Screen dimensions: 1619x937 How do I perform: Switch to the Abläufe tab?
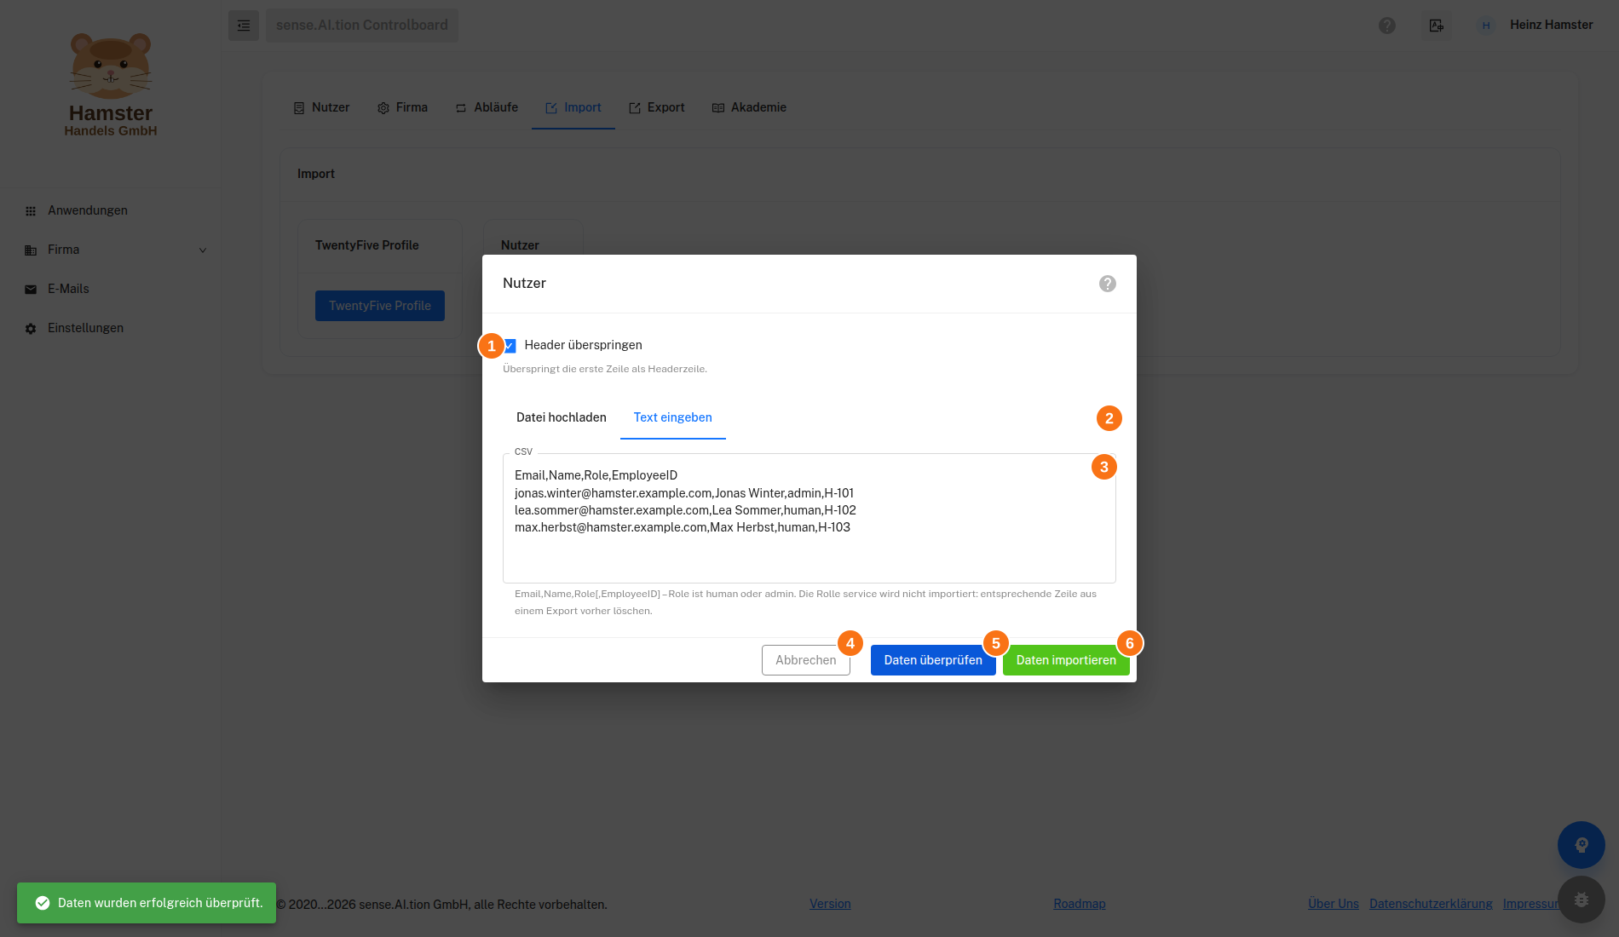[487, 107]
